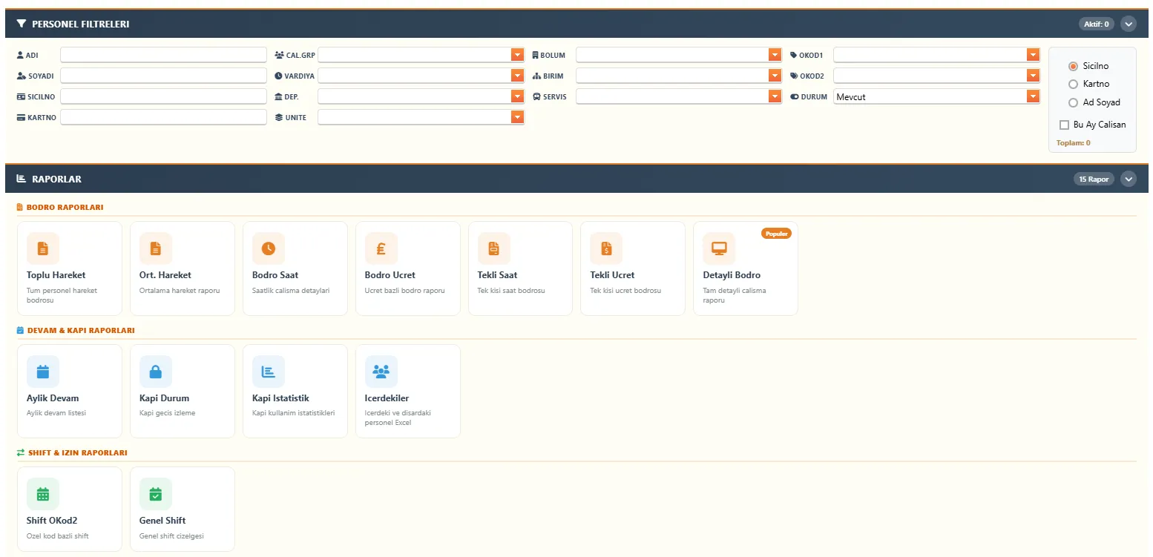
Task: Open the Kapi Istatistik report card
Action: click(295, 391)
